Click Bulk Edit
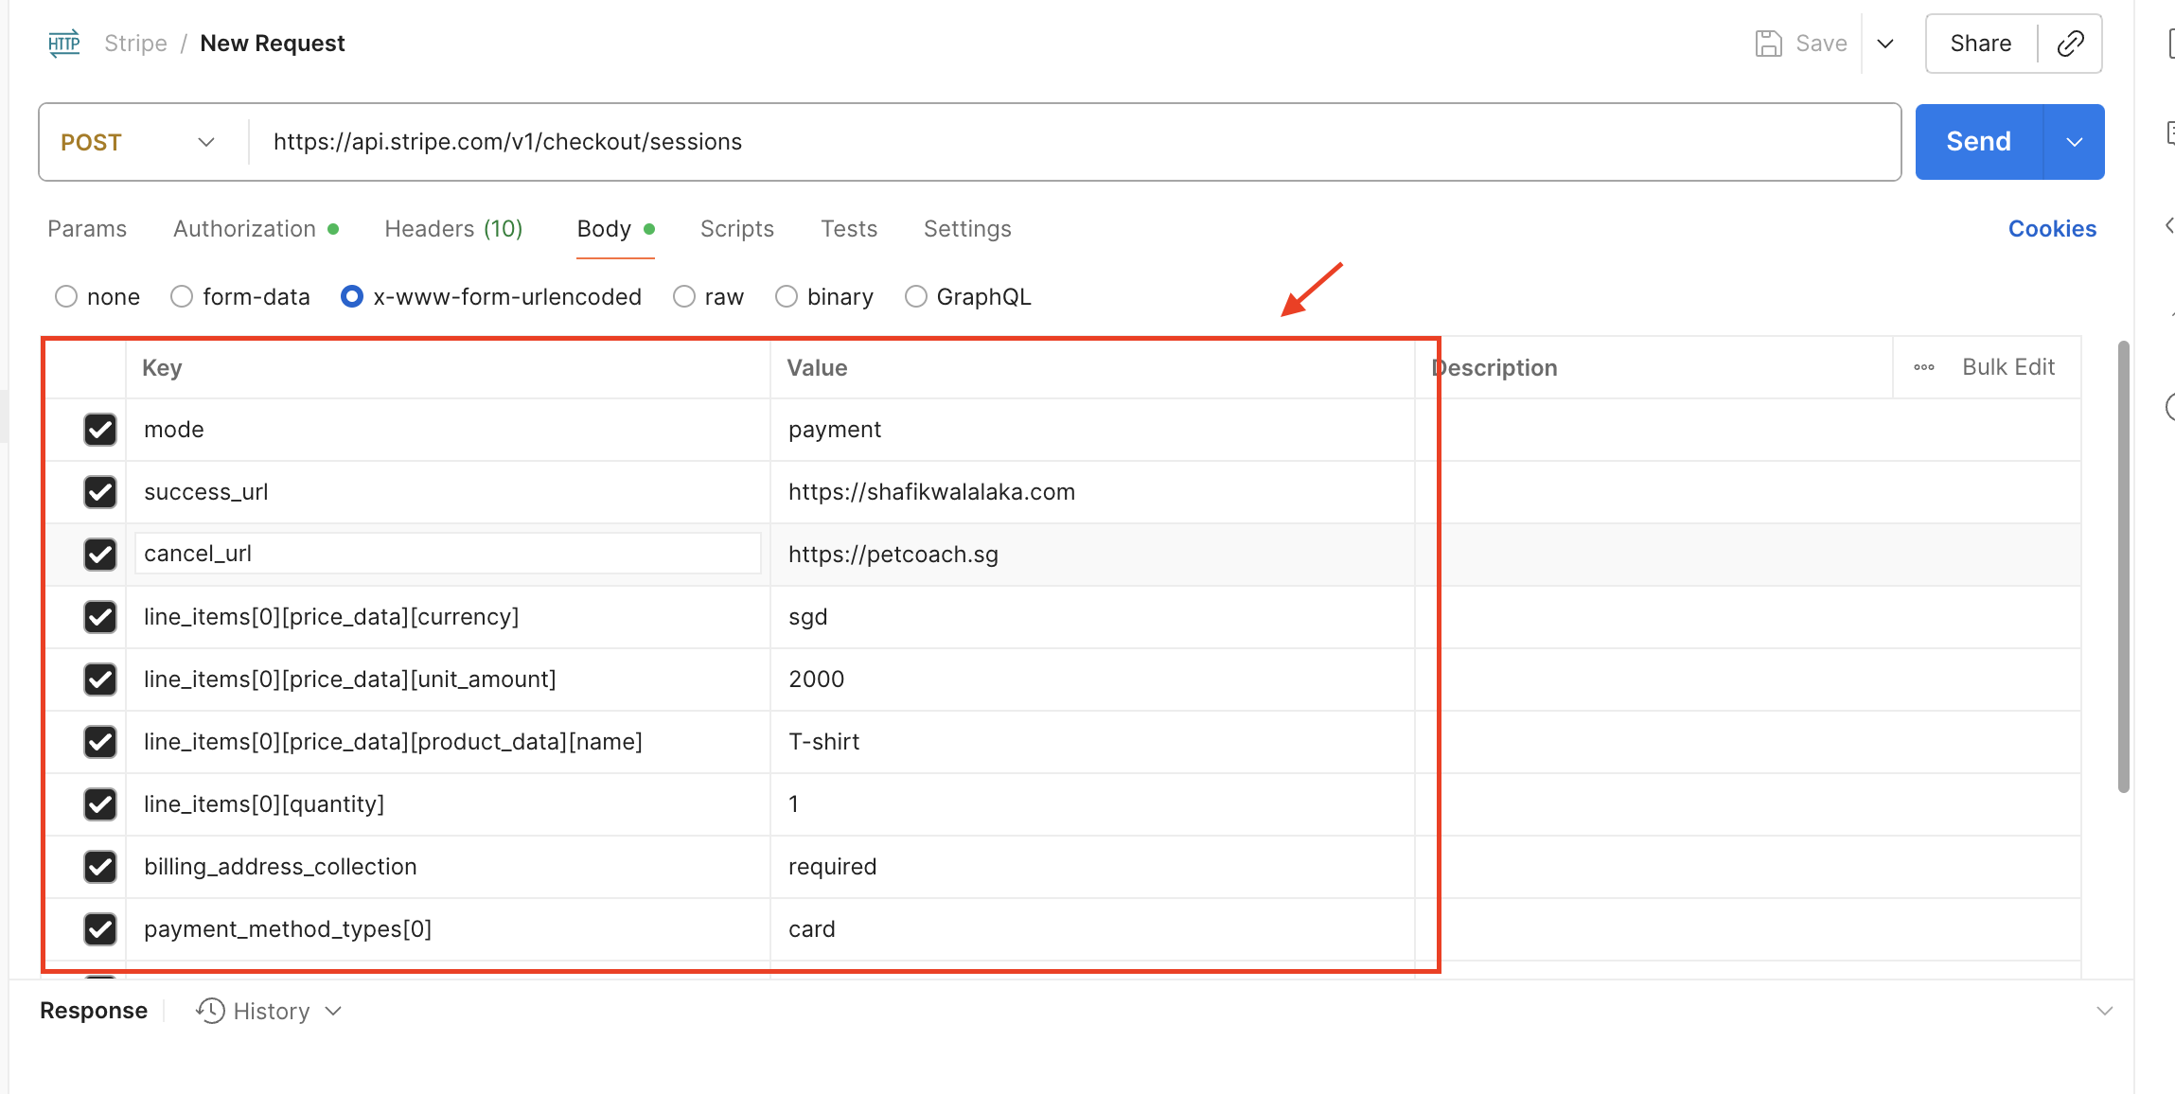This screenshot has width=2175, height=1094. point(2008,367)
